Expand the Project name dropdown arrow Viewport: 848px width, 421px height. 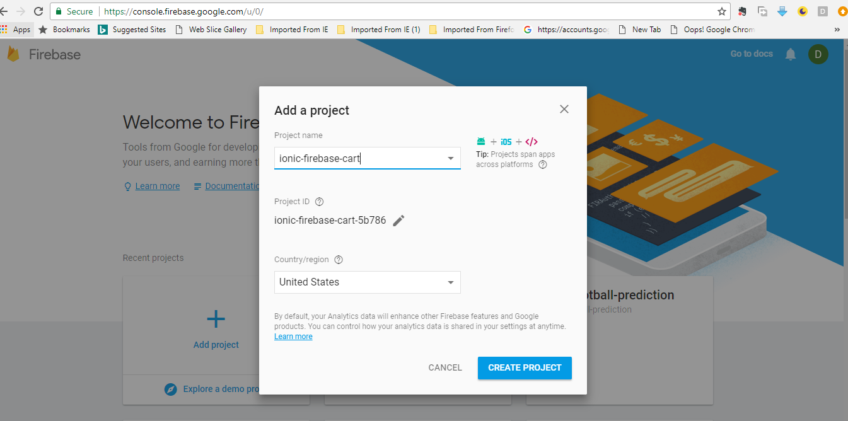451,158
